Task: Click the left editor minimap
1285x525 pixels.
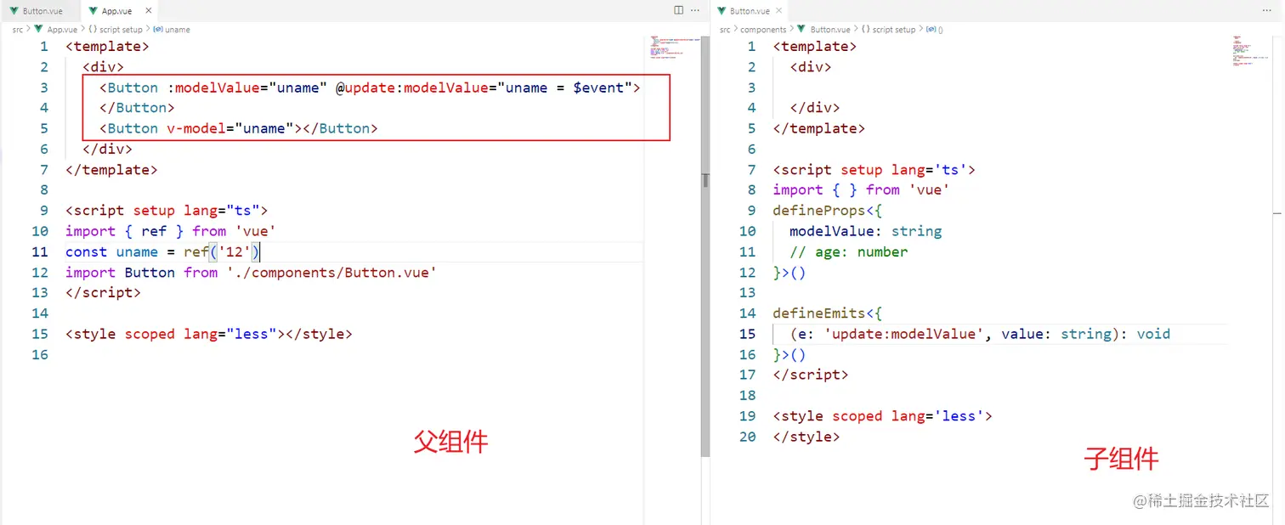Action: (676, 48)
